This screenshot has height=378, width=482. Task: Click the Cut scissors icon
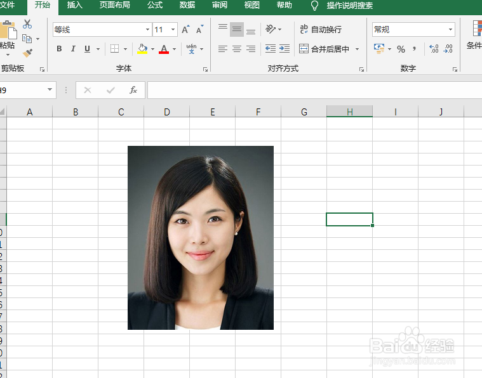point(27,24)
